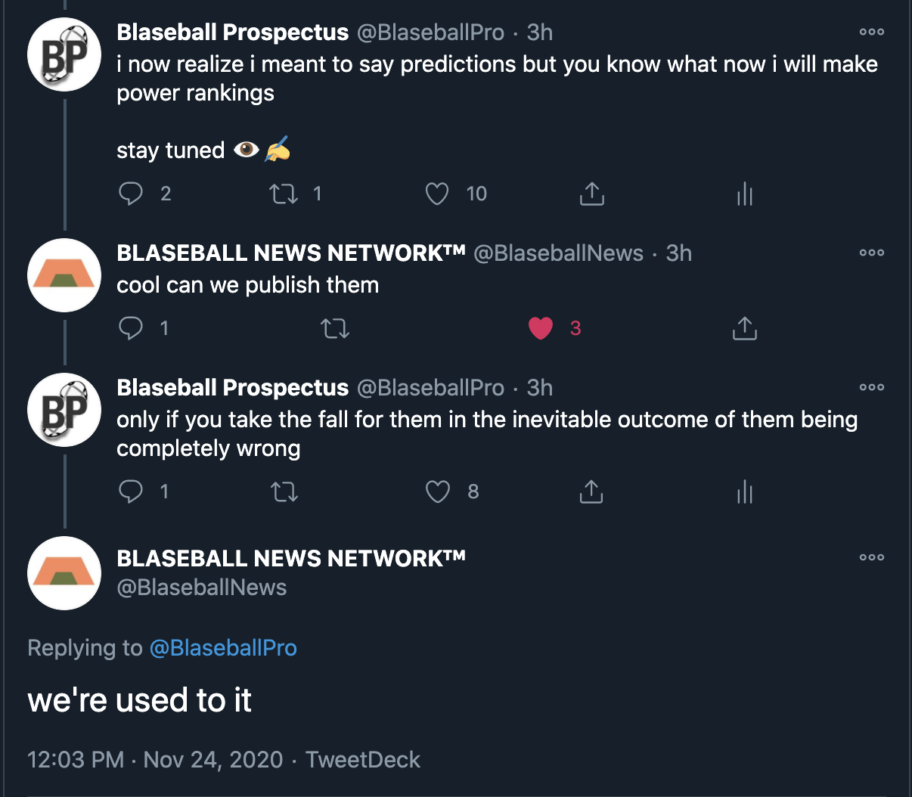Open more options on 'take the fall' tweet

pyautogui.click(x=871, y=388)
